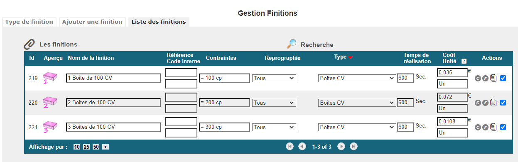Open the help question mark beside Coût Unité
Screen dimensions: 518x162
click(x=464, y=61)
